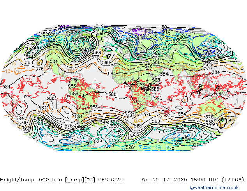The image size is (247, 191).
Task: Click the 'Height/Temp. 500 hPa' caption text
Action: click(x=31, y=179)
